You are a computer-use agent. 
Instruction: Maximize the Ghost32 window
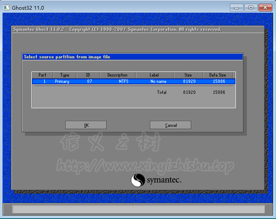tap(251, 8)
